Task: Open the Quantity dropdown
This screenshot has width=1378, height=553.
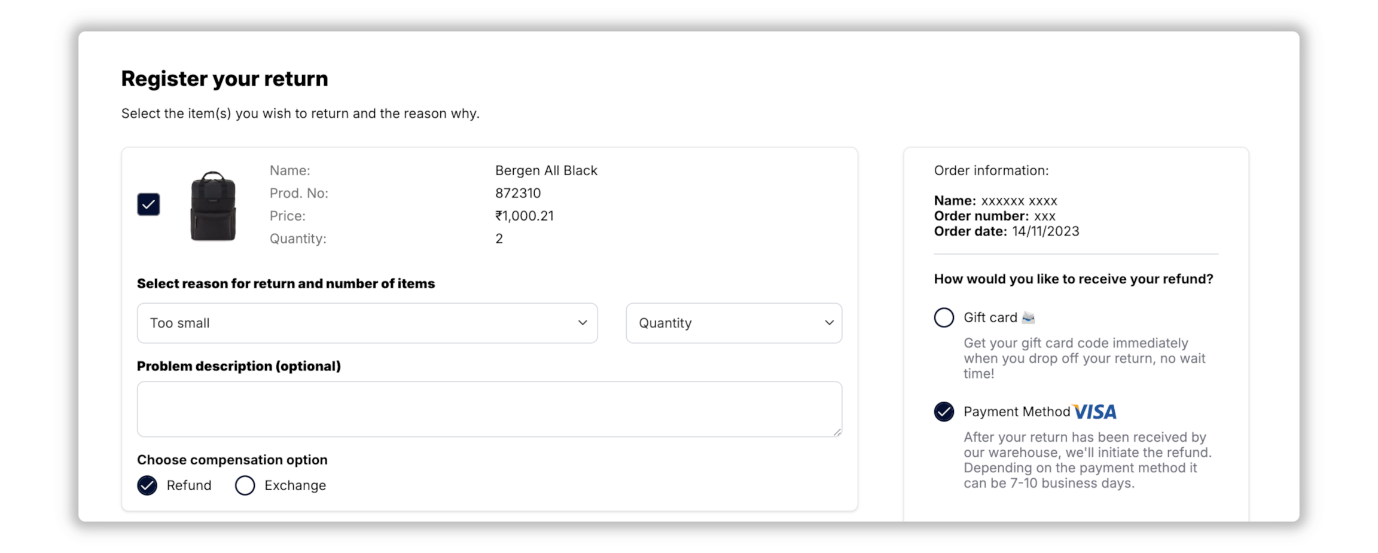Action: pos(733,323)
